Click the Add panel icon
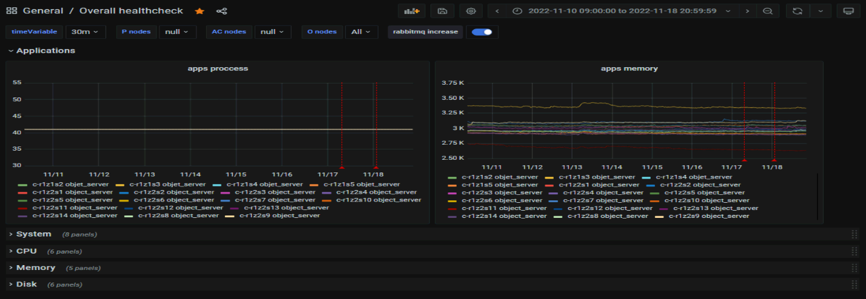866x299 pixels. pyautogui.click(x=412, y=11)
